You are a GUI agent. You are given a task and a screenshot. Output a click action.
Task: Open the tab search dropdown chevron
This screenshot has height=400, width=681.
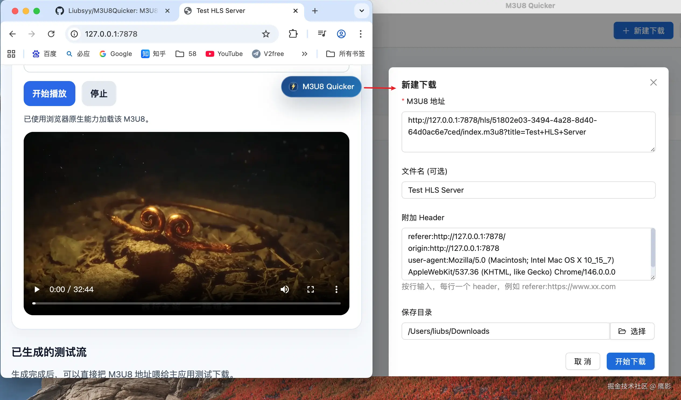(361, 11)
